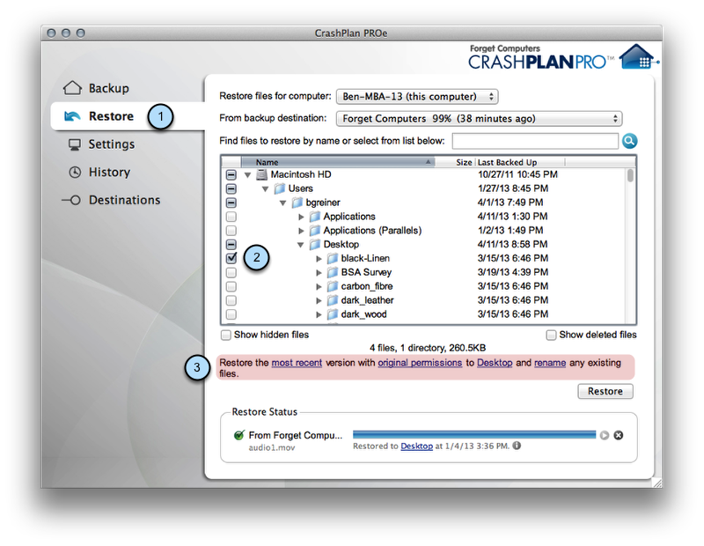Open the Desktop link in Restore Status
Screen dimensions: 704x546
click(416, 446)
